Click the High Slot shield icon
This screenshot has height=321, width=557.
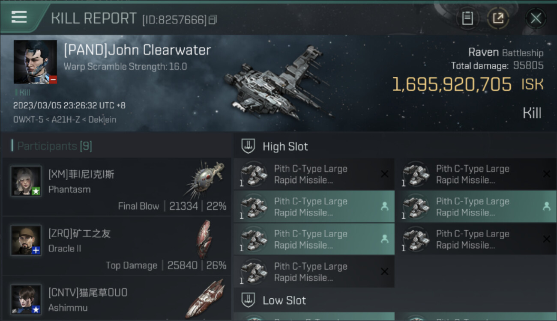(249, 146)
